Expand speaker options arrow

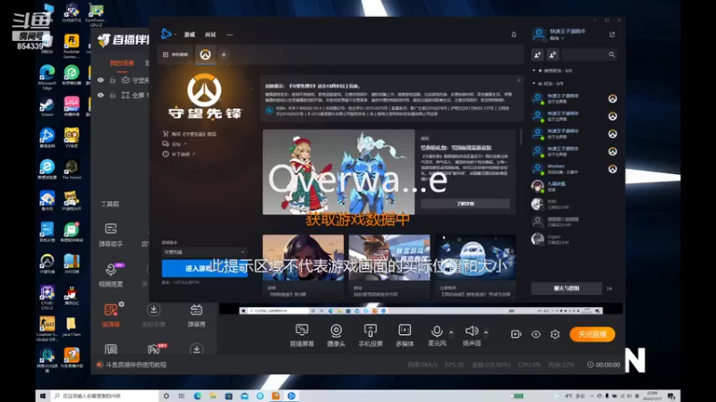click(x=486, y=332)
